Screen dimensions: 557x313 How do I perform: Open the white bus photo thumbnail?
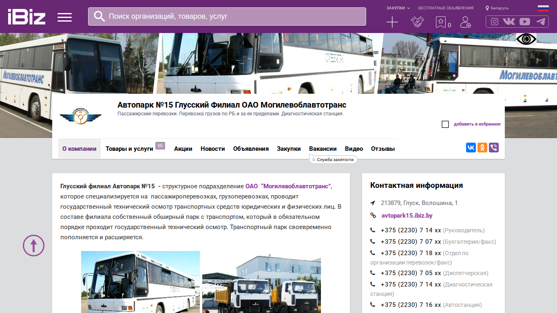tap(141, 282)
